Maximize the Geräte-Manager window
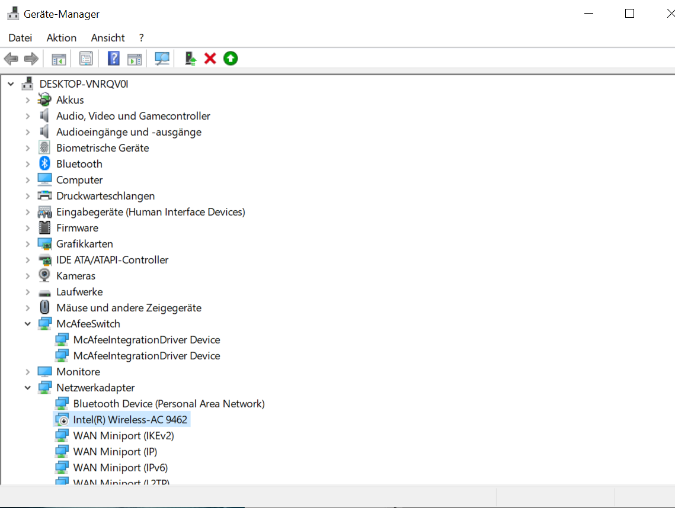The height and width of the screenshot is (508, 675). (629, 14)
